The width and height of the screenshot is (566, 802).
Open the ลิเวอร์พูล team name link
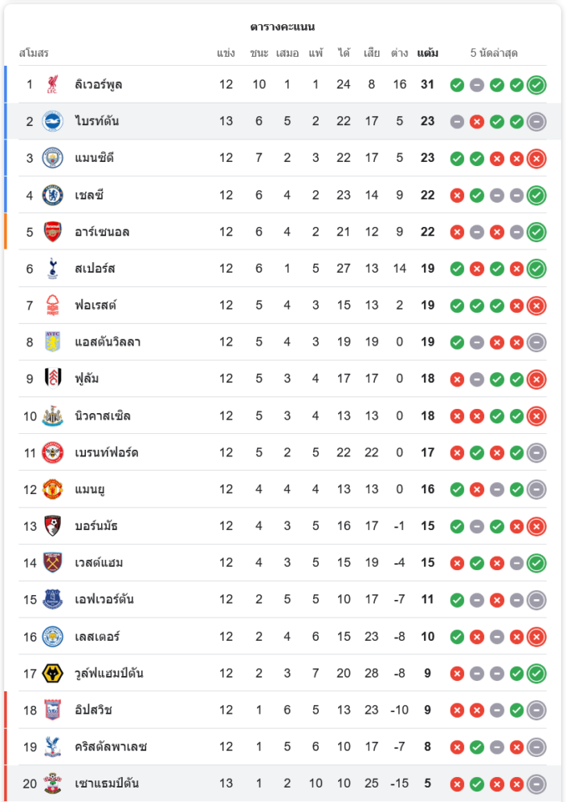99,84
